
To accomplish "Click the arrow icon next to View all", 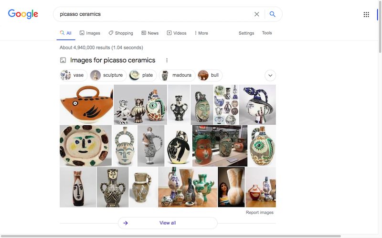I will (x=126, y=223).
